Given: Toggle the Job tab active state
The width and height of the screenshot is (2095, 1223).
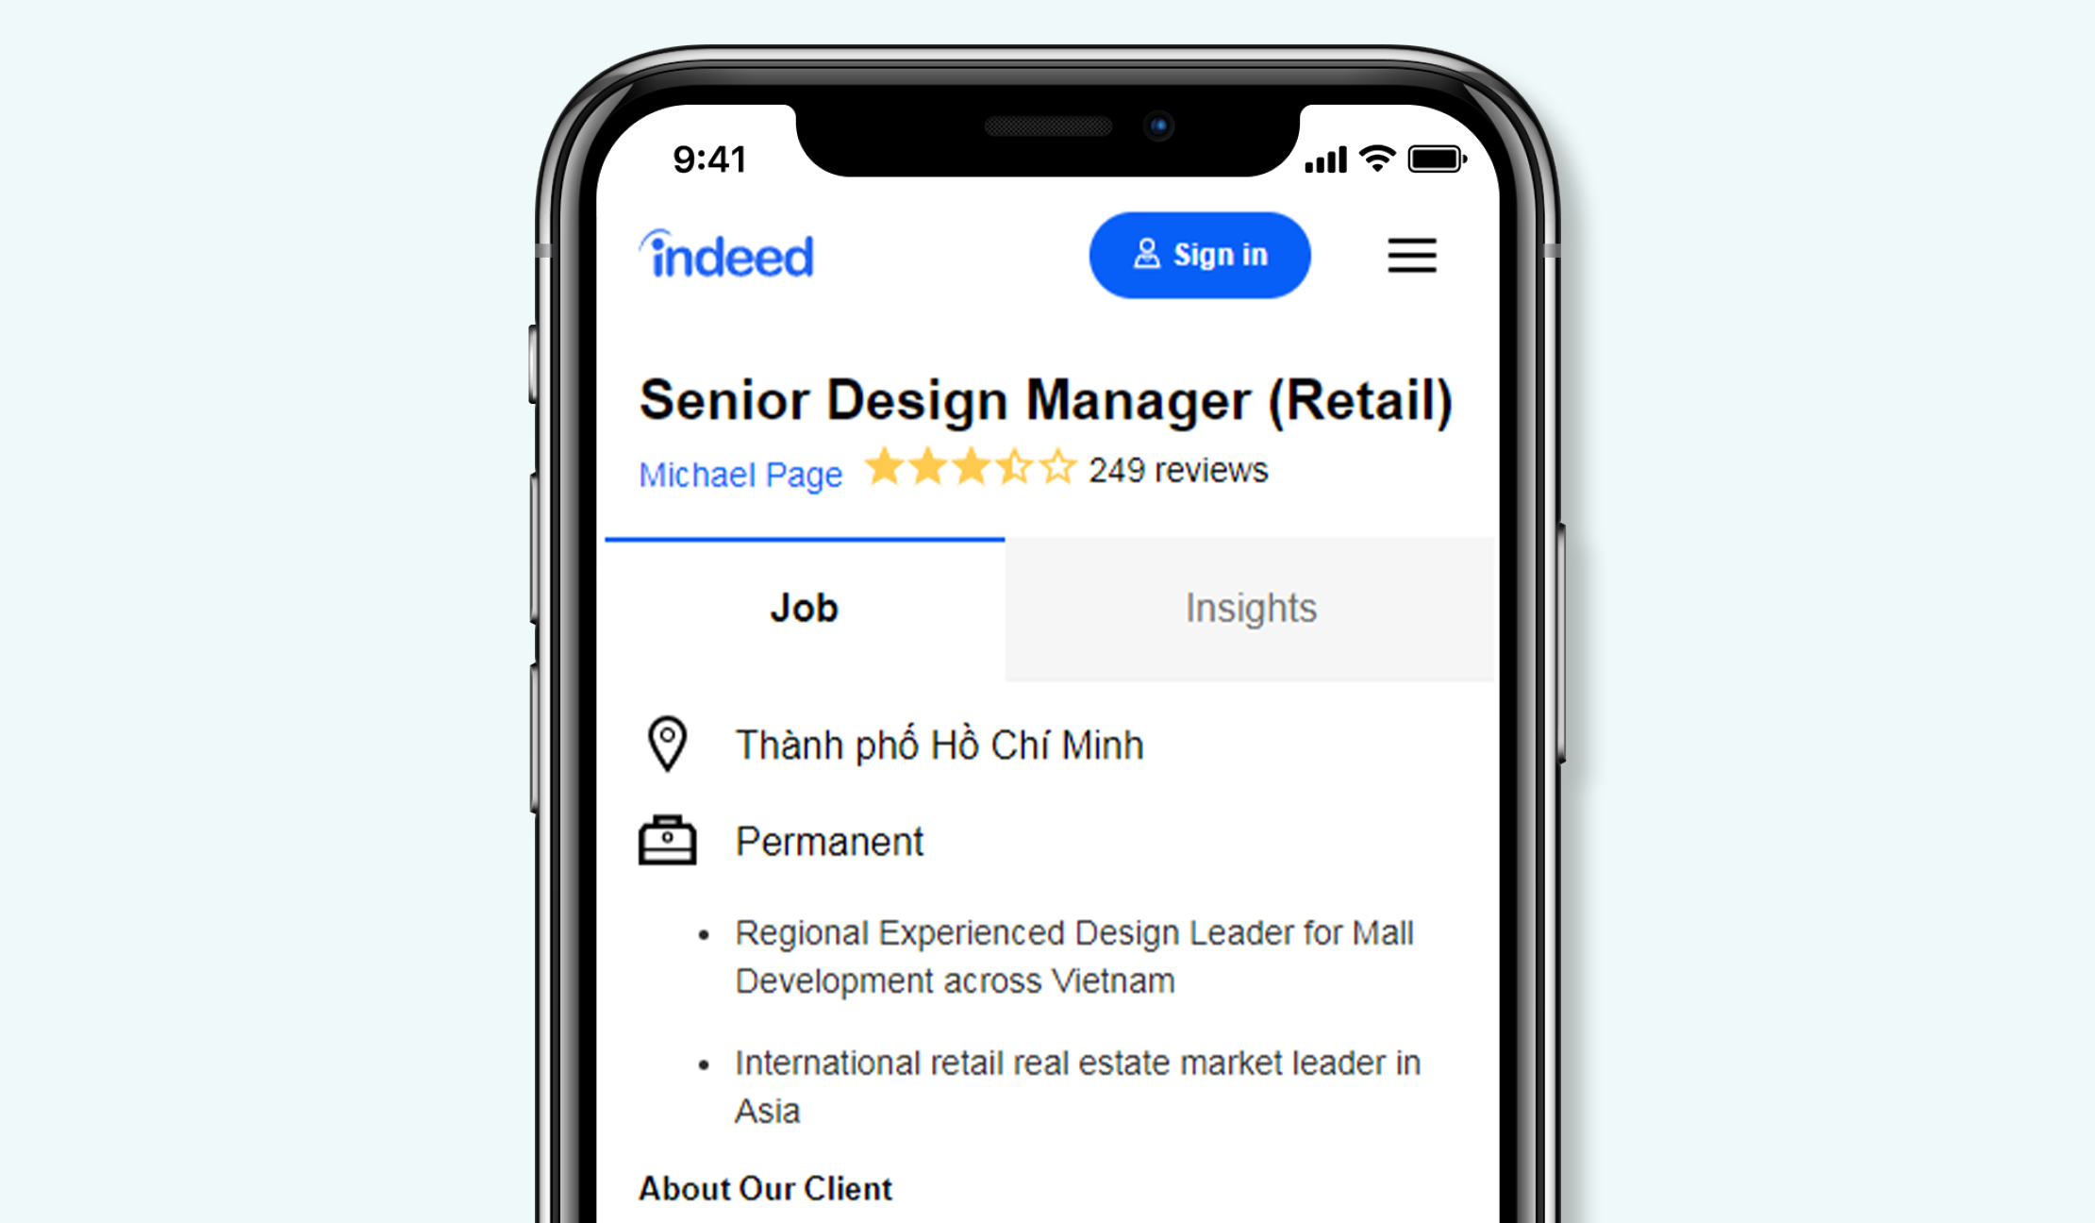Looking at the screenshot, I should coord(805,609).
